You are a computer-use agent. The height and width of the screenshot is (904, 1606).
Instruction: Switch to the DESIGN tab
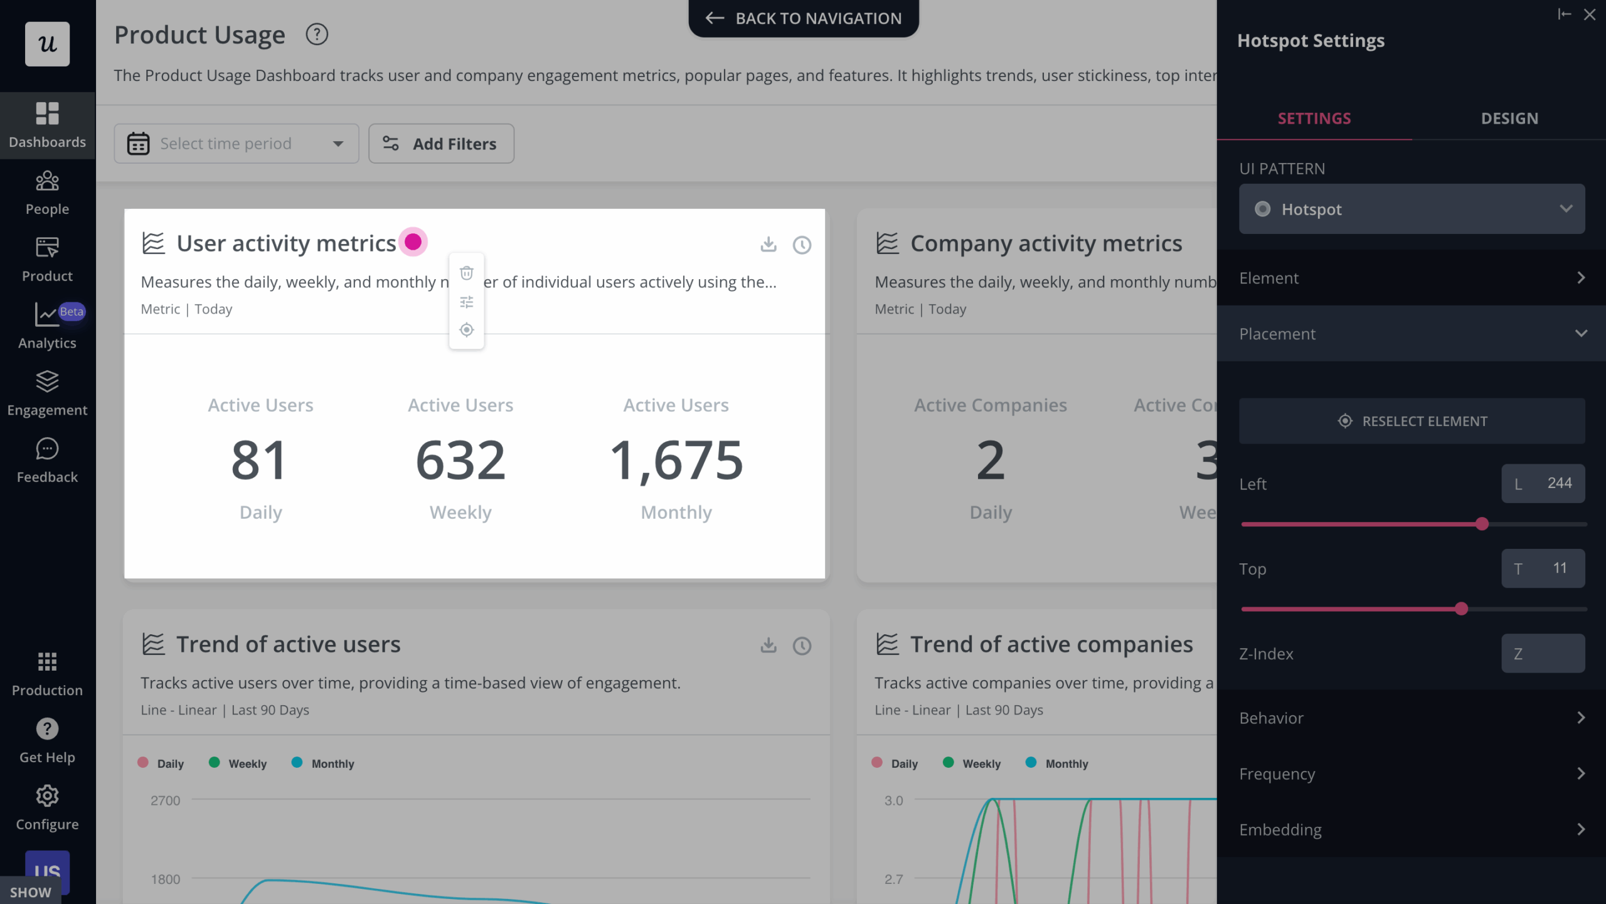tap(1510, 118)
